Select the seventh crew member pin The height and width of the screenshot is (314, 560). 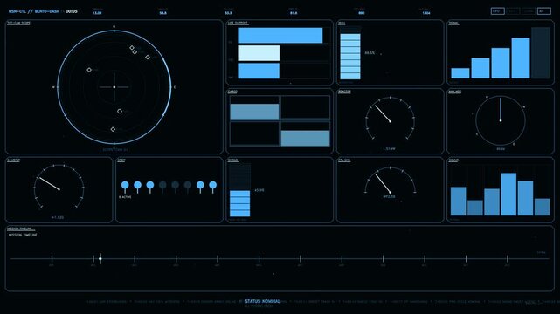coord(200,187)
